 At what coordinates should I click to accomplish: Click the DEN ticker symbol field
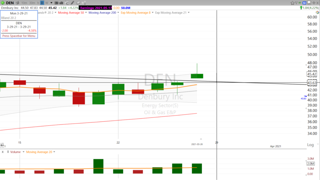tap(10, 3)
